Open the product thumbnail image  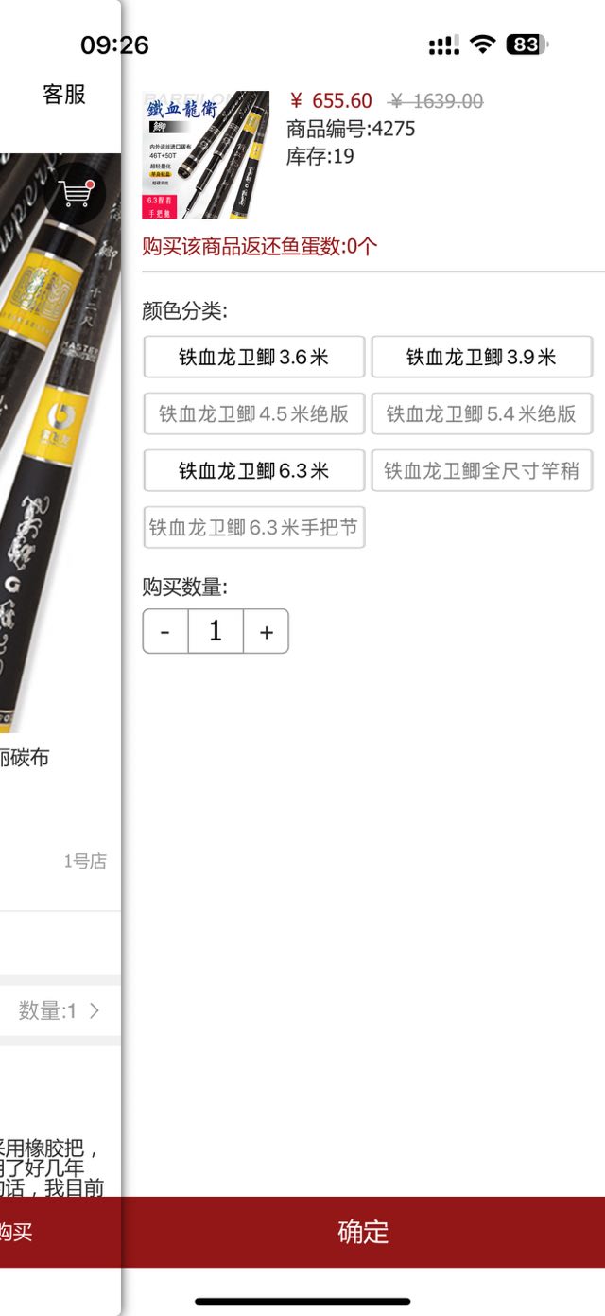pos(206,155)
